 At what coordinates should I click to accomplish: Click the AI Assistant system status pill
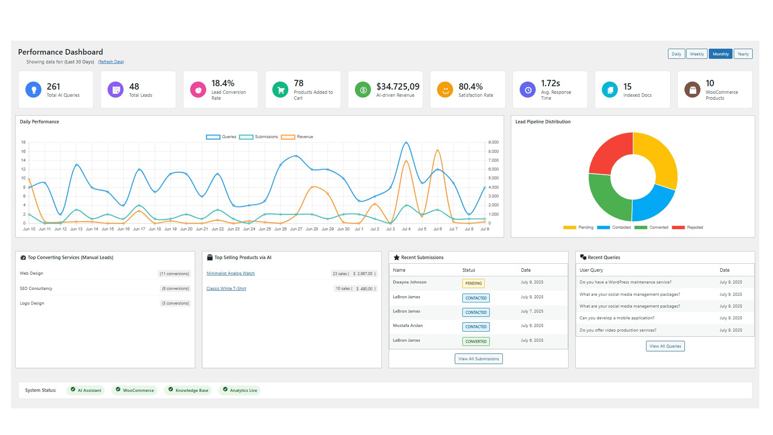point(85,390)
